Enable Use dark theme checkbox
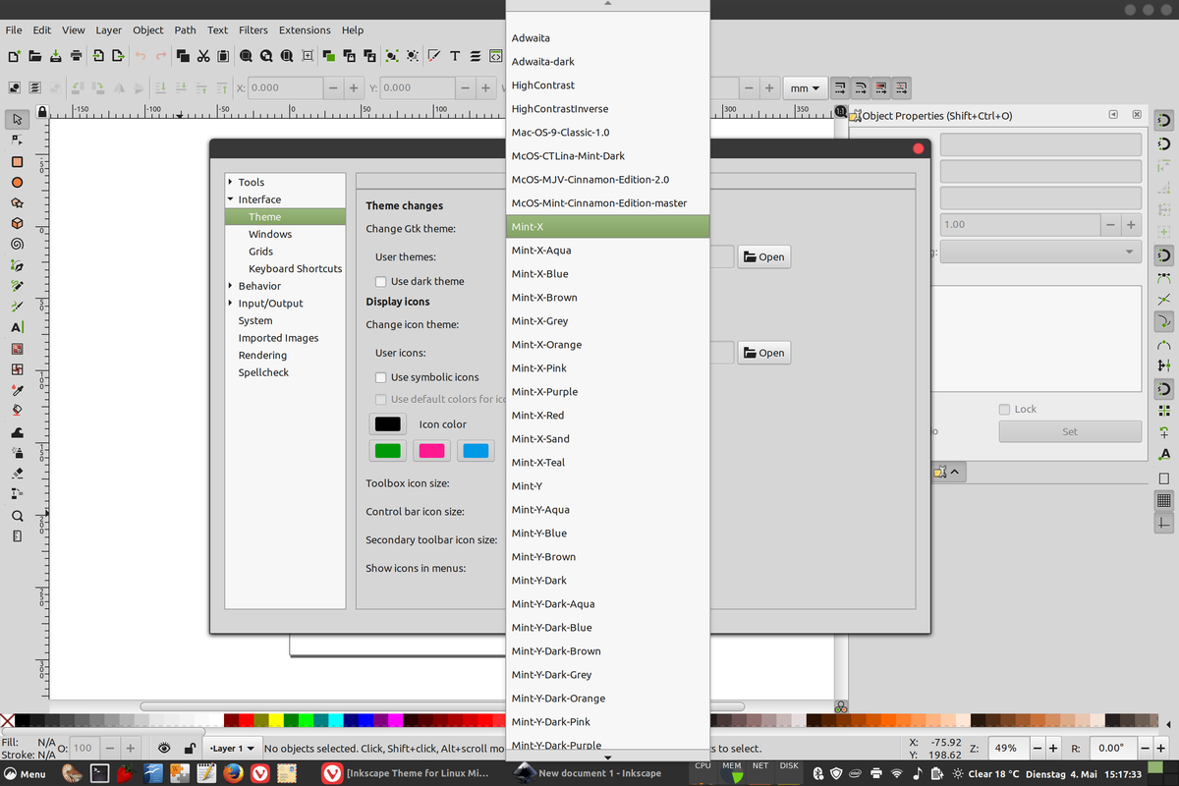The height and width of the screenshot is (786, 1179). 380,281
